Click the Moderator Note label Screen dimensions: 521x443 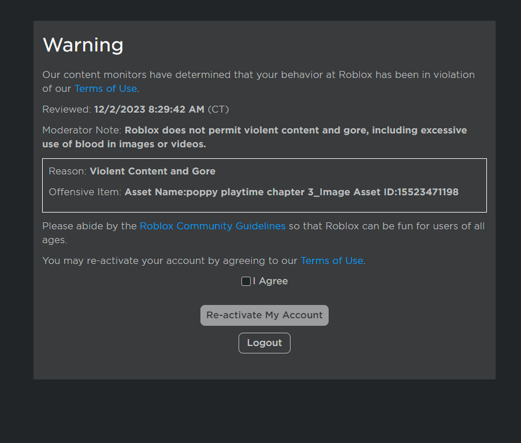[x=82, y=130]
